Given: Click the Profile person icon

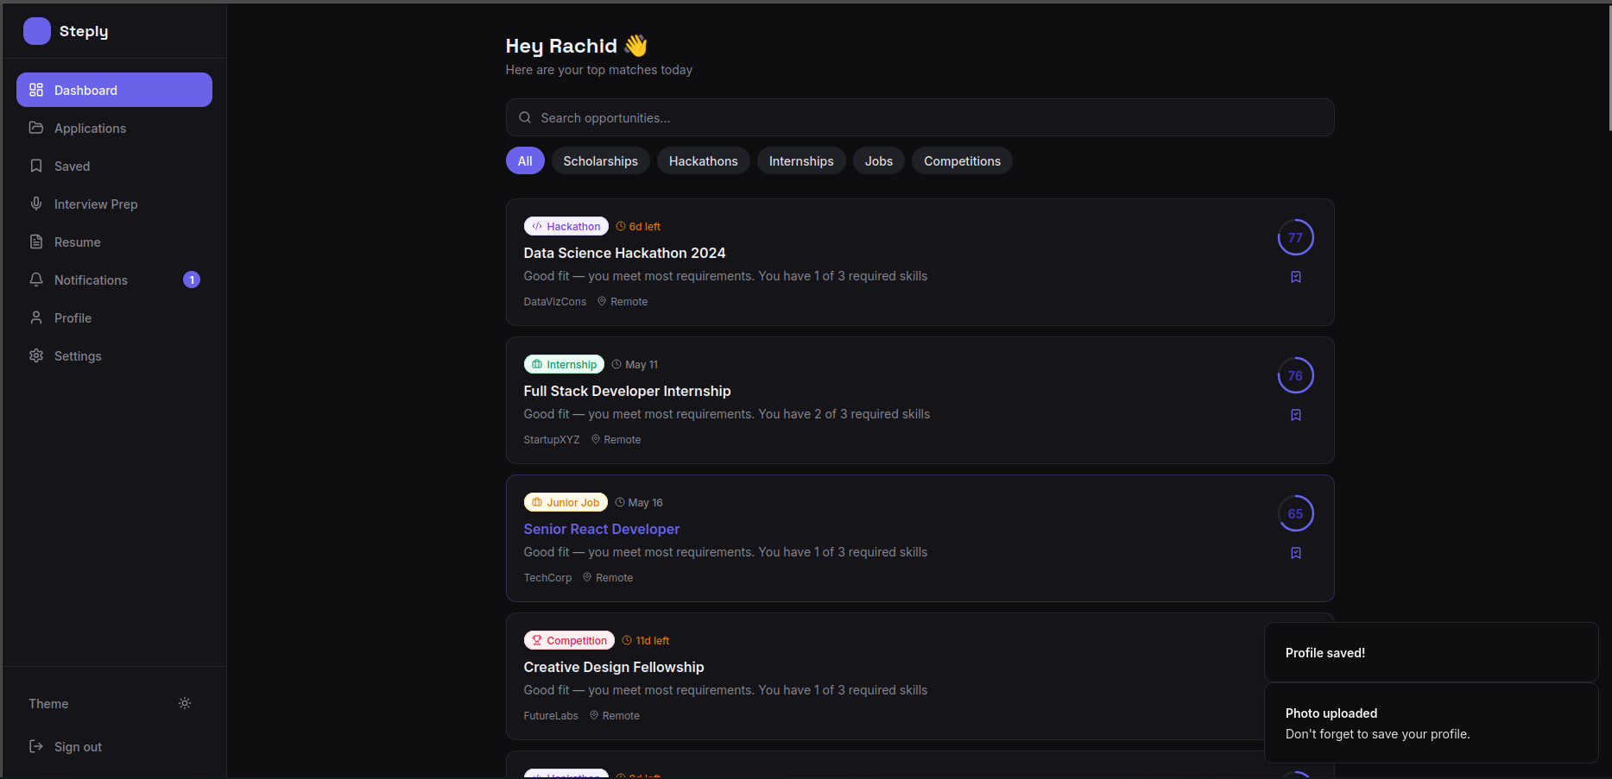Looking at the screenshot, I should (x=36, y=317).
